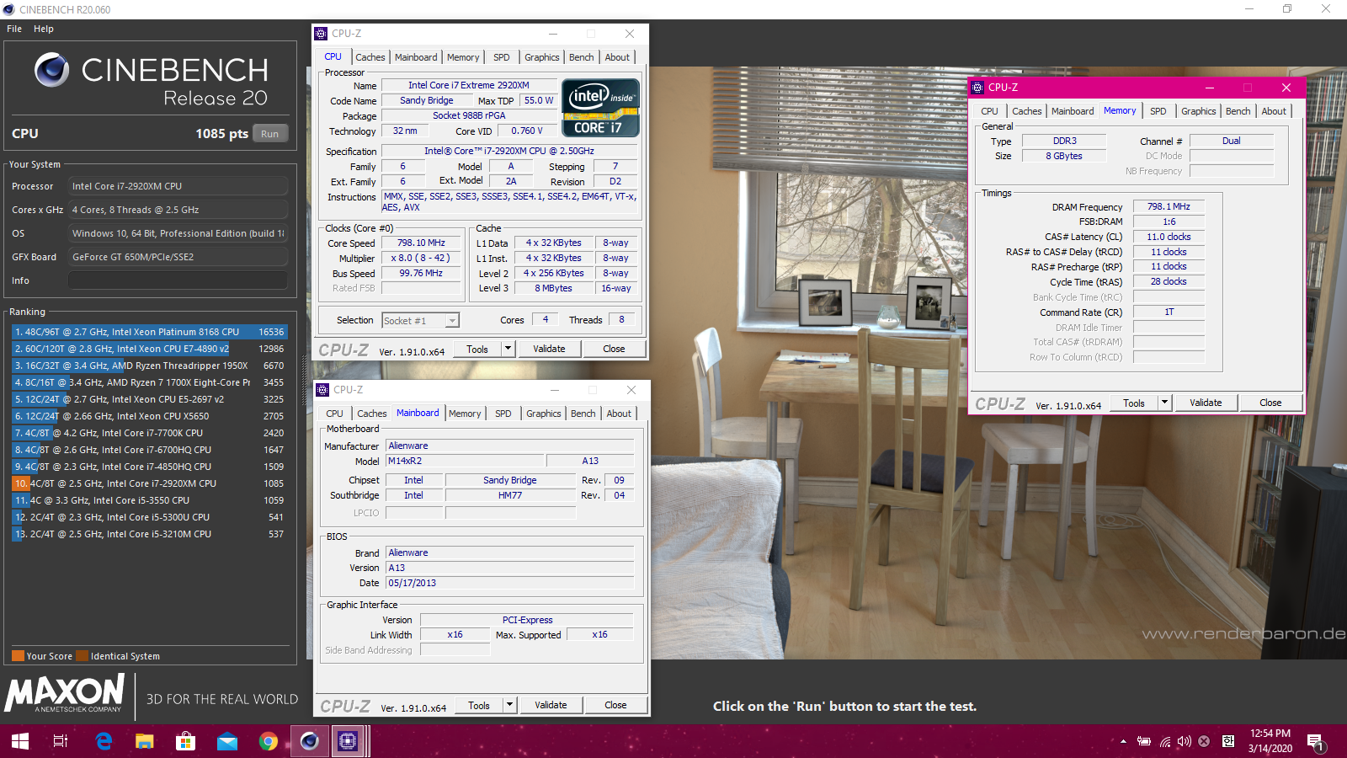Open the volume control in system tray
Image resolution: width=1347 pixels, height=758 pixels.
(x=1184, y=741)
